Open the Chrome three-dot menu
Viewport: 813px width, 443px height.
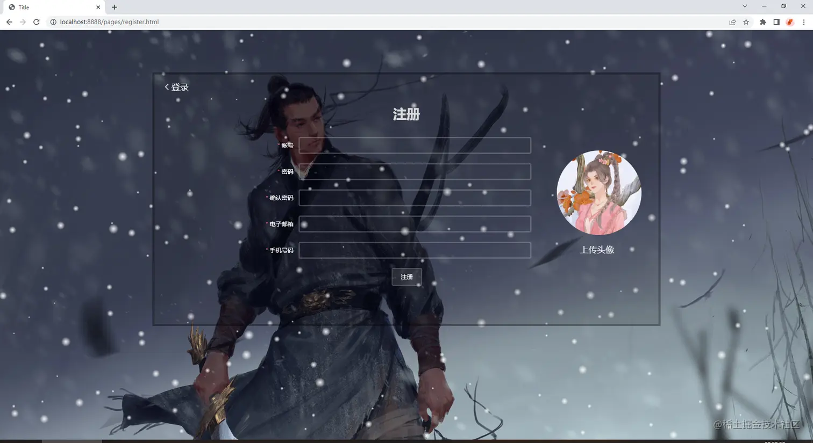(x=804, y=22)
